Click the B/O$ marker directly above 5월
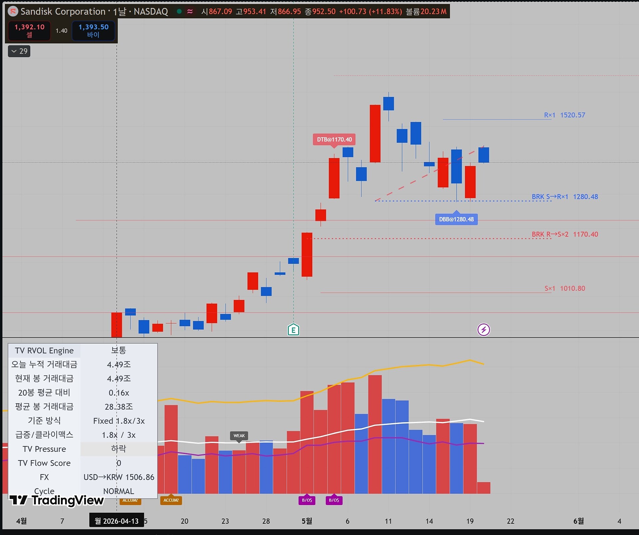Screen dimensions: 639x535 [x=307, y=500]
